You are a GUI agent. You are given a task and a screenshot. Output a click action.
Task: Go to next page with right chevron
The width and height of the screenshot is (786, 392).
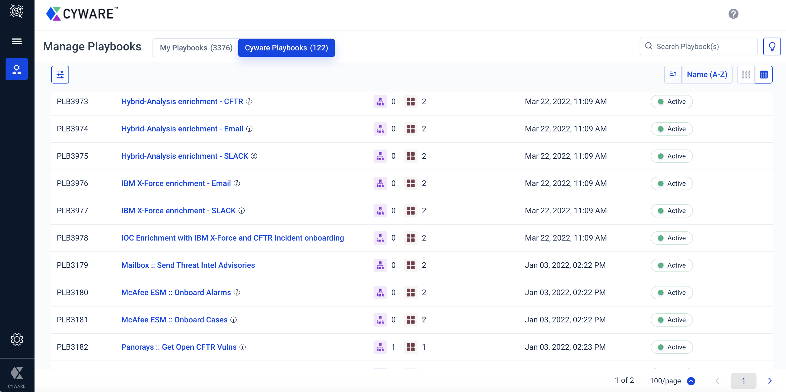tap(770, 381)
